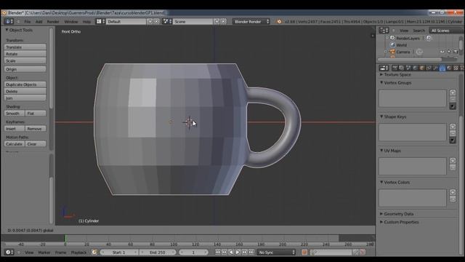Open the Scene properties tab
465x262 pixels.
click(408, 68)
